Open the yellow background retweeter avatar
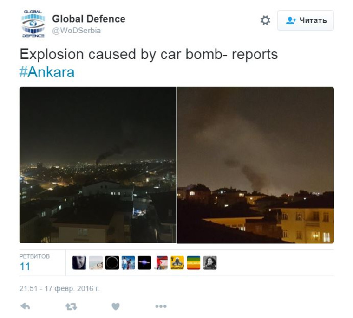 pyautogui.click(x=177, y=262)
